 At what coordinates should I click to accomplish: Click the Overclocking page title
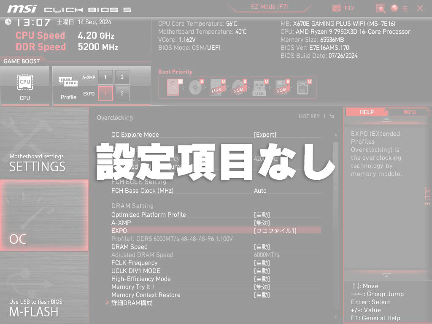115,118
